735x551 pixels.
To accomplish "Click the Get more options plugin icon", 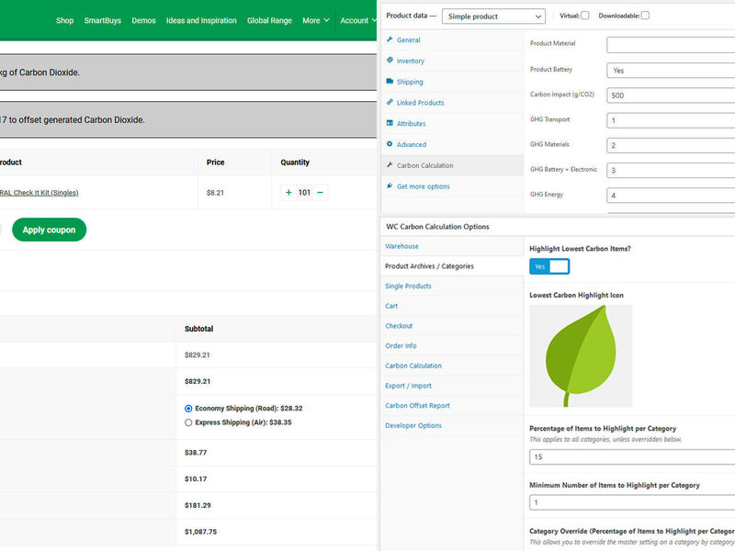I will click(x=390, y=186).
